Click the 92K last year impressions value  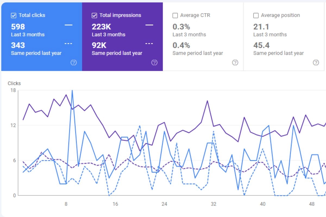tap(99, 45)
